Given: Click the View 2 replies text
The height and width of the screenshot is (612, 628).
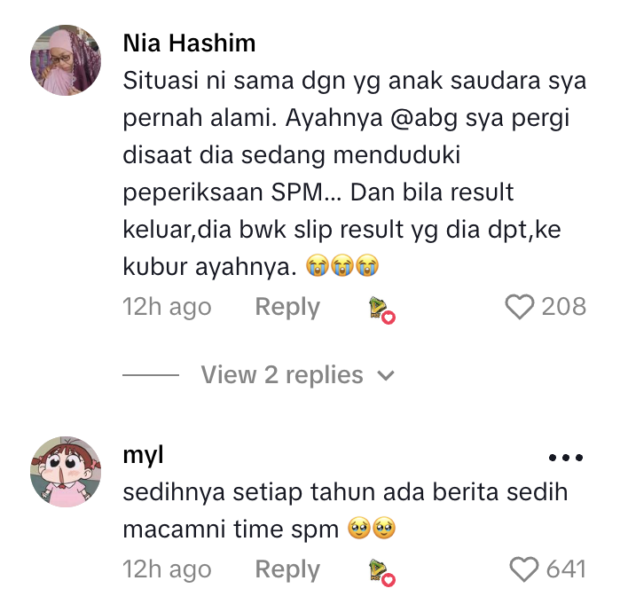Looking at the screenshot, I should tap(282, 375).
